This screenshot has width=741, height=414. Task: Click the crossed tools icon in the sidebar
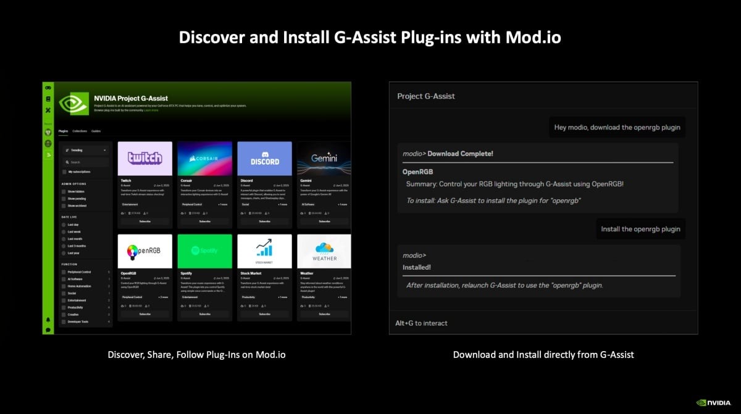click(48, 110)
